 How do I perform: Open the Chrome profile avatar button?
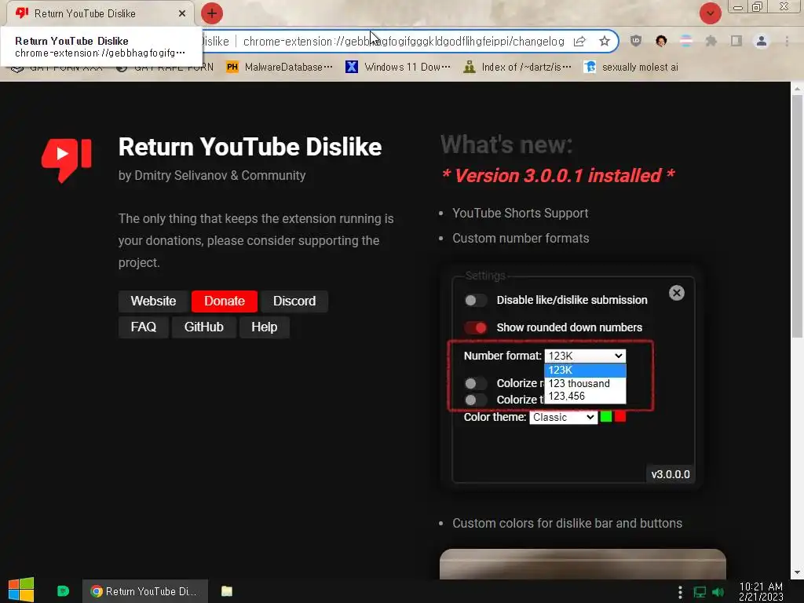click(762, 41)
